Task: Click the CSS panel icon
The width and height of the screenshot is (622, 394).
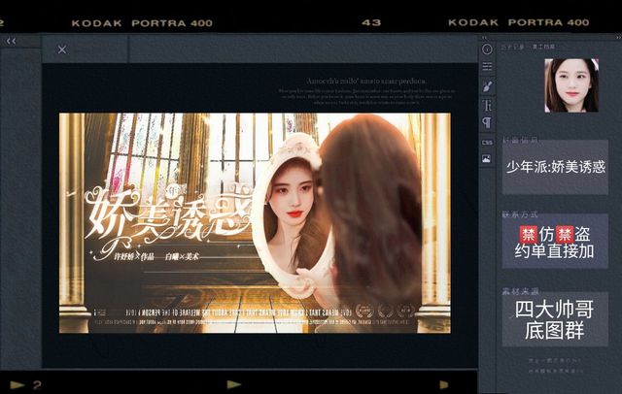Action: pyautogui.click(x=487, y=142)
